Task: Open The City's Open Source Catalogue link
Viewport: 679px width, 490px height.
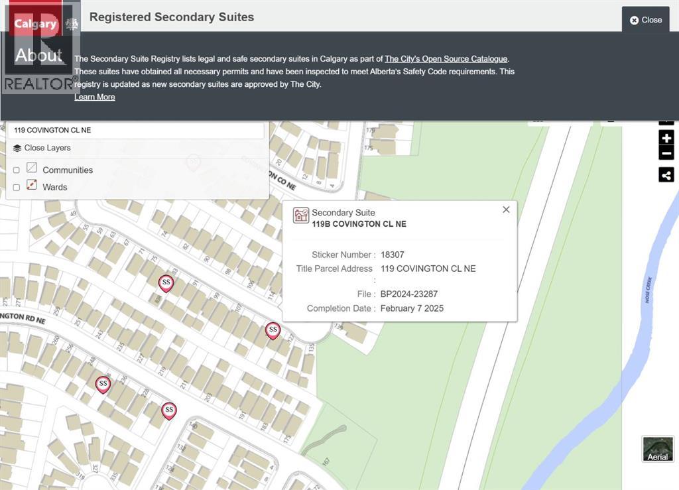Action: click(446, 59)
